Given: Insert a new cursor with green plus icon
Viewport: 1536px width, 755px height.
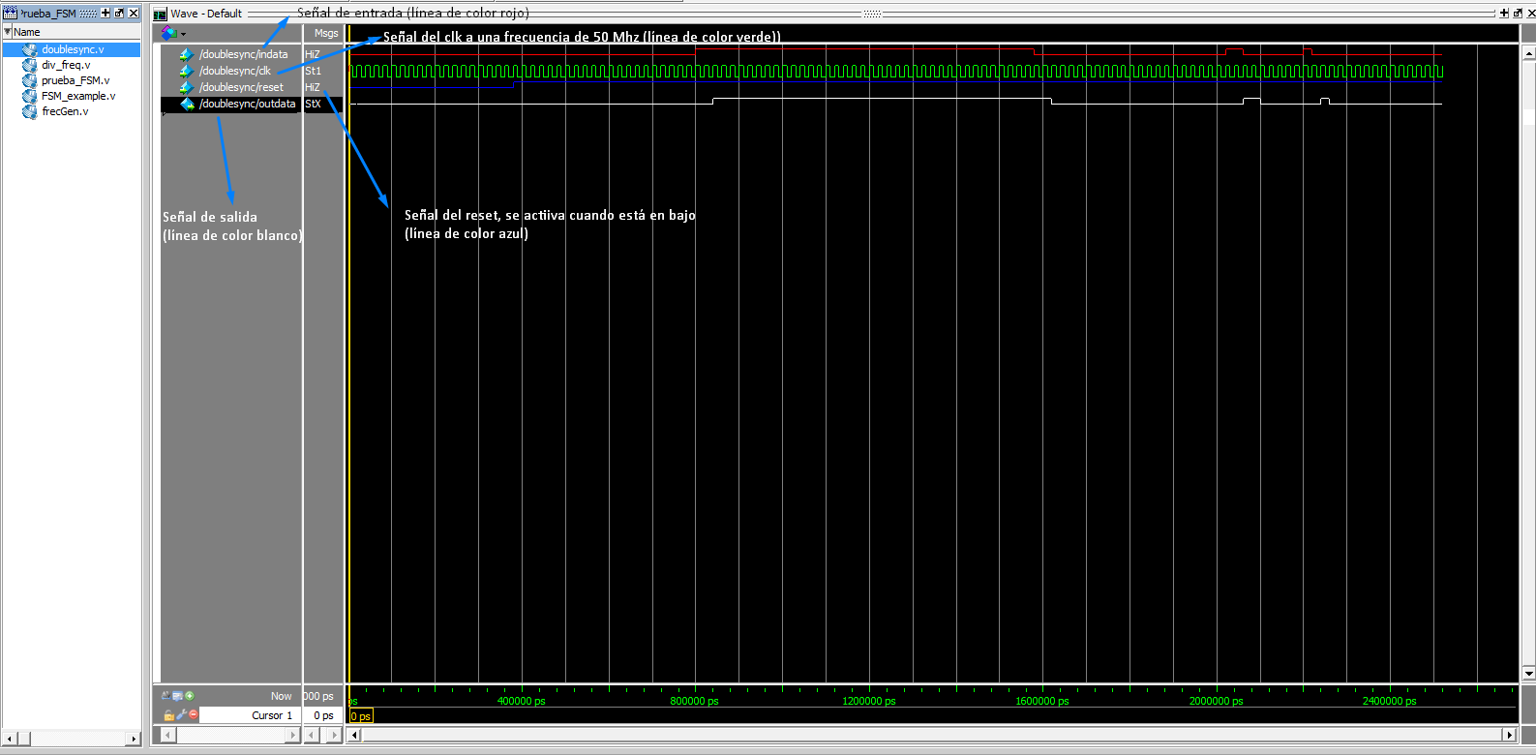Looking at the screenshot, I should 190,695.
